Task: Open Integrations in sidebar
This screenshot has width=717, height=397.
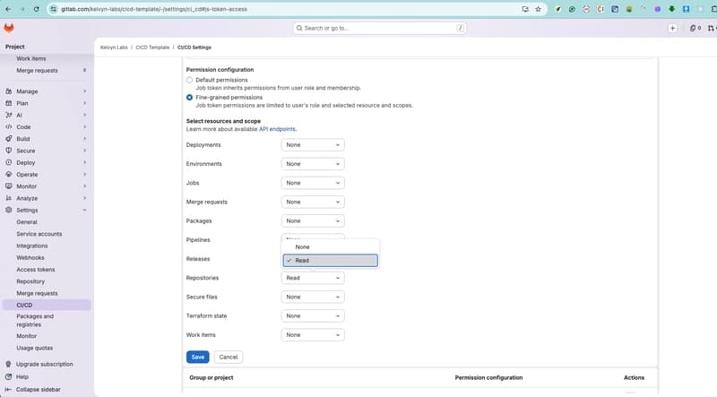Action: tap(32, 246)
